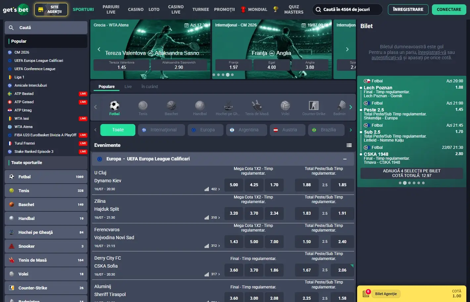Open statistics icon for U Cluj match
The image size is (470, 302).
tap(207, 189)
